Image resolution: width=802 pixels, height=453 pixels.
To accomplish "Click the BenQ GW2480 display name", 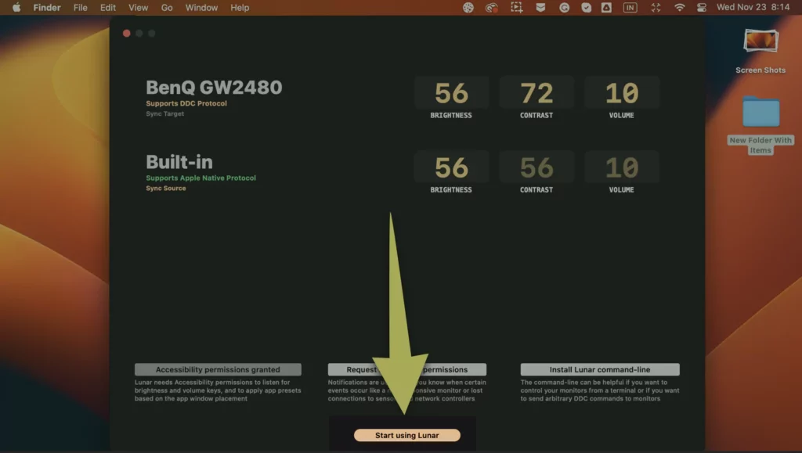I will [x=214, y=88].
